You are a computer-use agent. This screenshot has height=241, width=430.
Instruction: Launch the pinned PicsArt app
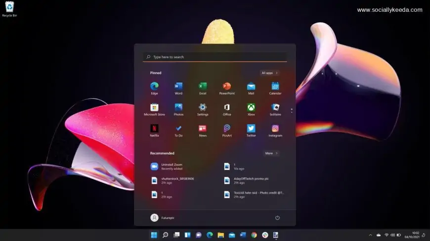point(227,131)
